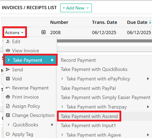Screen dimensions: 152x138
Task: Choose Send from the Actions menu
Action: pos(30,70)
